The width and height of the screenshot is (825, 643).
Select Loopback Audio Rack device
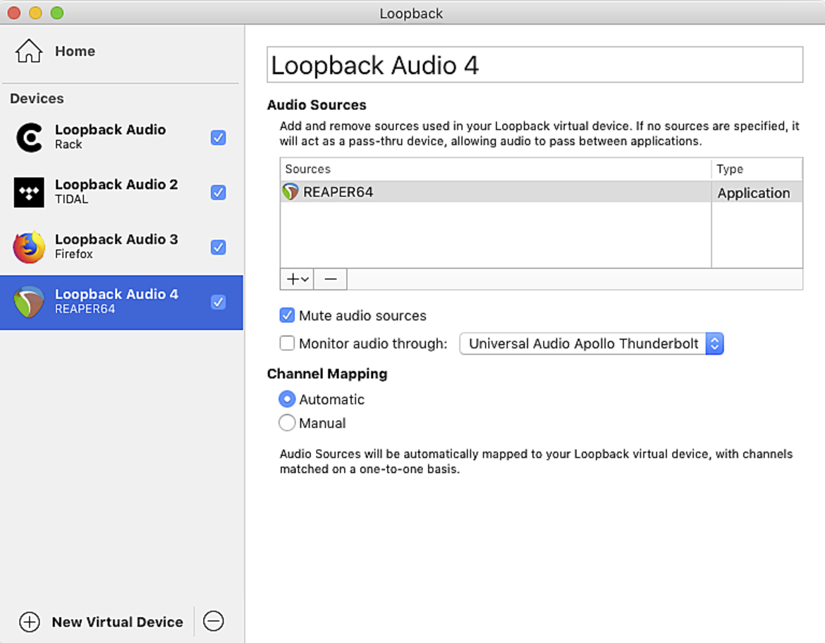pos(121,138)
